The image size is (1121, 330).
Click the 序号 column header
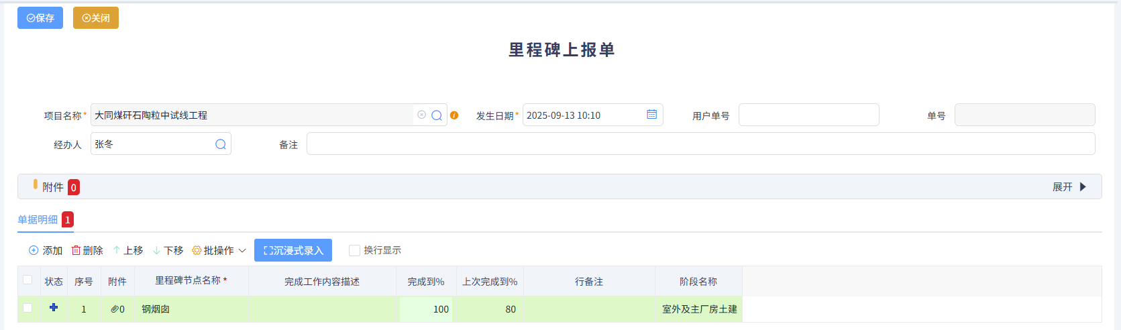pos(84,282)
